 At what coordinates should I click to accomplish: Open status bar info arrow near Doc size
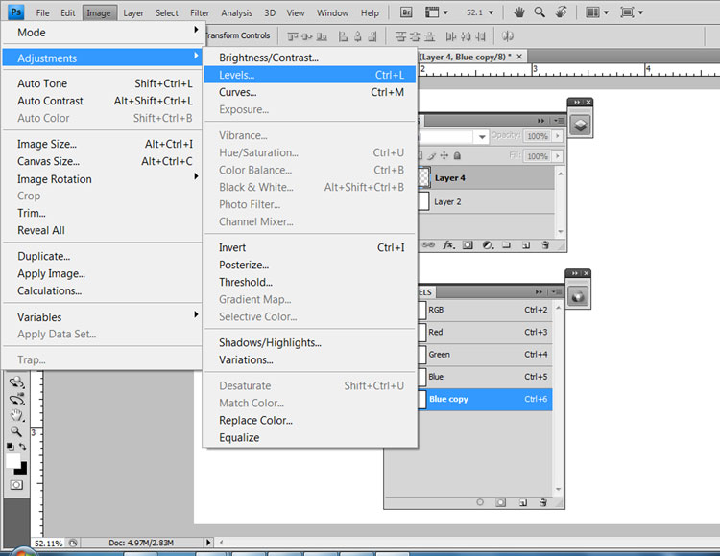pos(209,543)
